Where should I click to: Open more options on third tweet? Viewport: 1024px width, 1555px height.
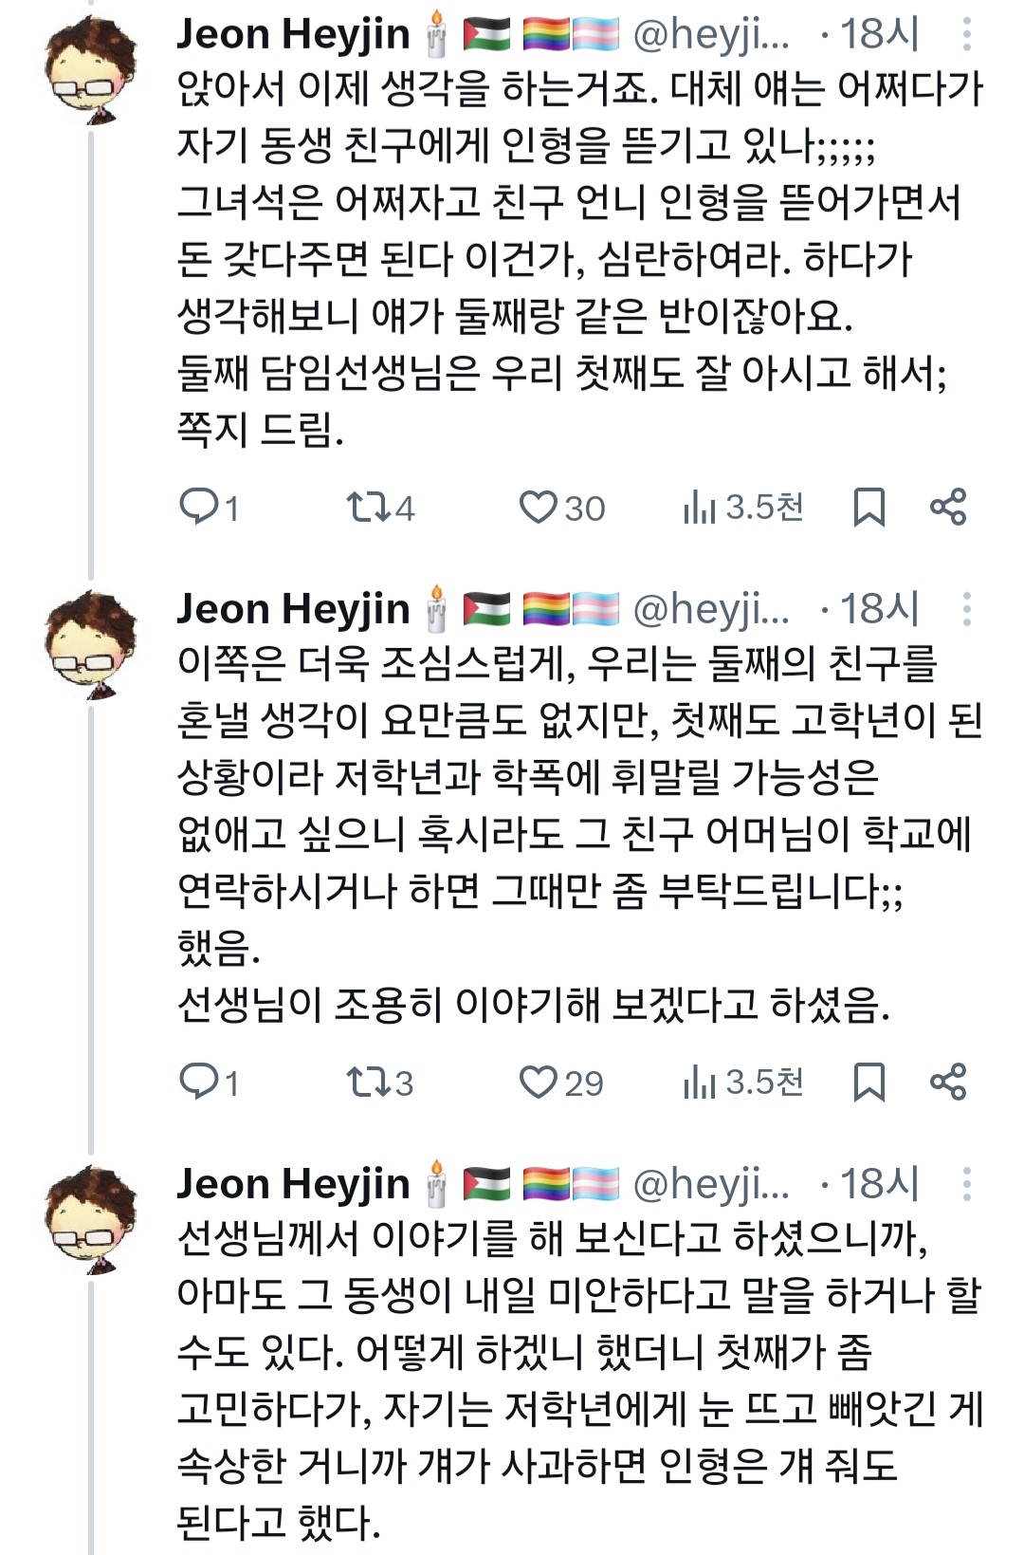click(x=966, y=1184)
